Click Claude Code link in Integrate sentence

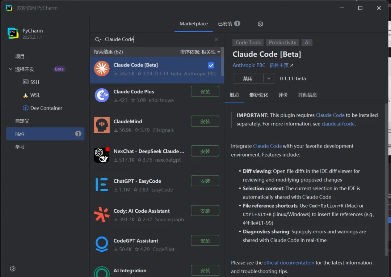click(267, 146)
